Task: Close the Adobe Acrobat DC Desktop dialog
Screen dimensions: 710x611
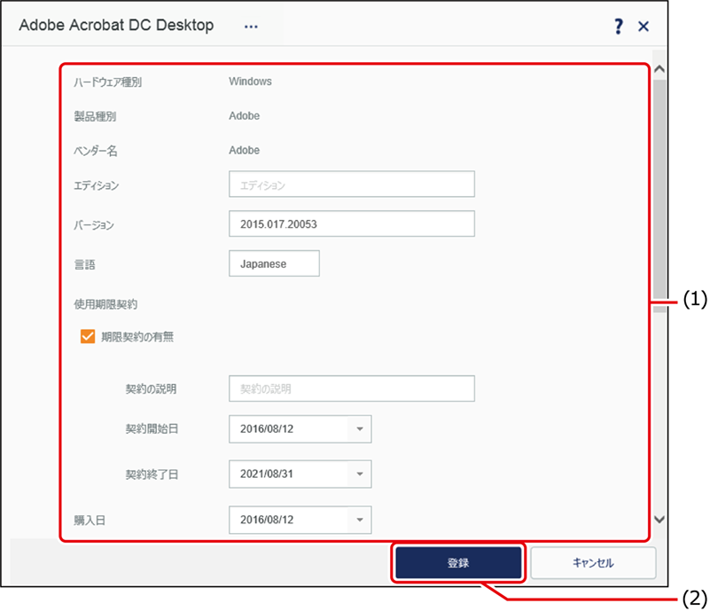Action: [643, 27]
